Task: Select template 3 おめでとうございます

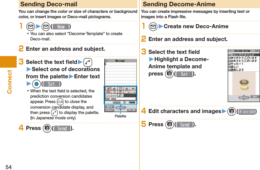Action: tap(244, 61)
